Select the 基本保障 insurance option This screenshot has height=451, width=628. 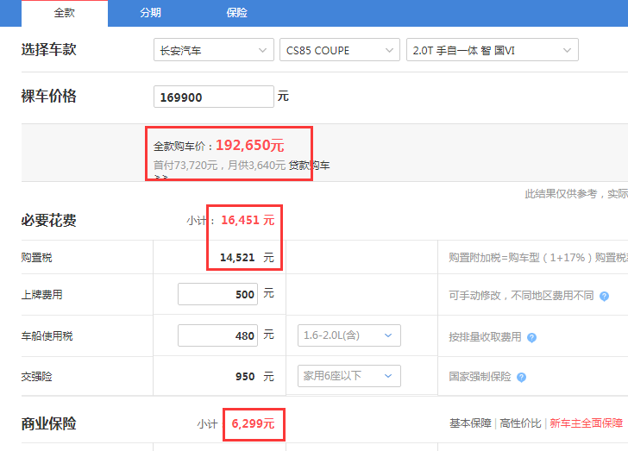pos(470,423)
